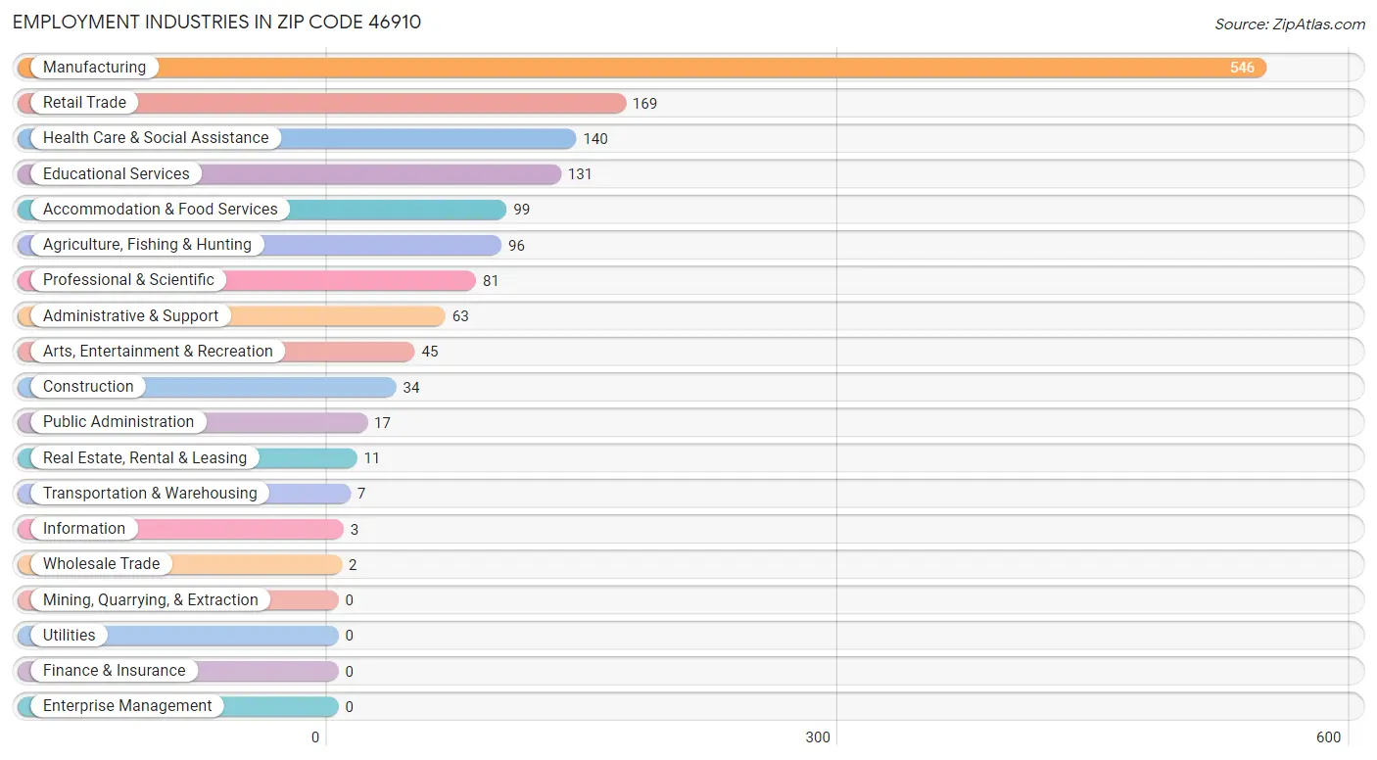Viewport: 1377px width, 760px height.
Task: Click the Source: ZipAtlas.com attribution
Action: tap(1290, 24)
